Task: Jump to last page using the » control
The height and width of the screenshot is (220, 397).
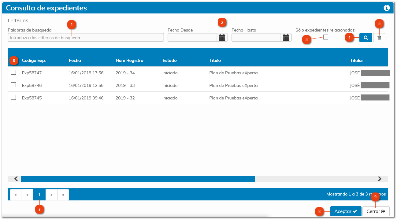Action: coord(63,195)
